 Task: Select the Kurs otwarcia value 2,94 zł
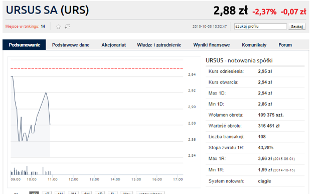(x=265, y=82)
